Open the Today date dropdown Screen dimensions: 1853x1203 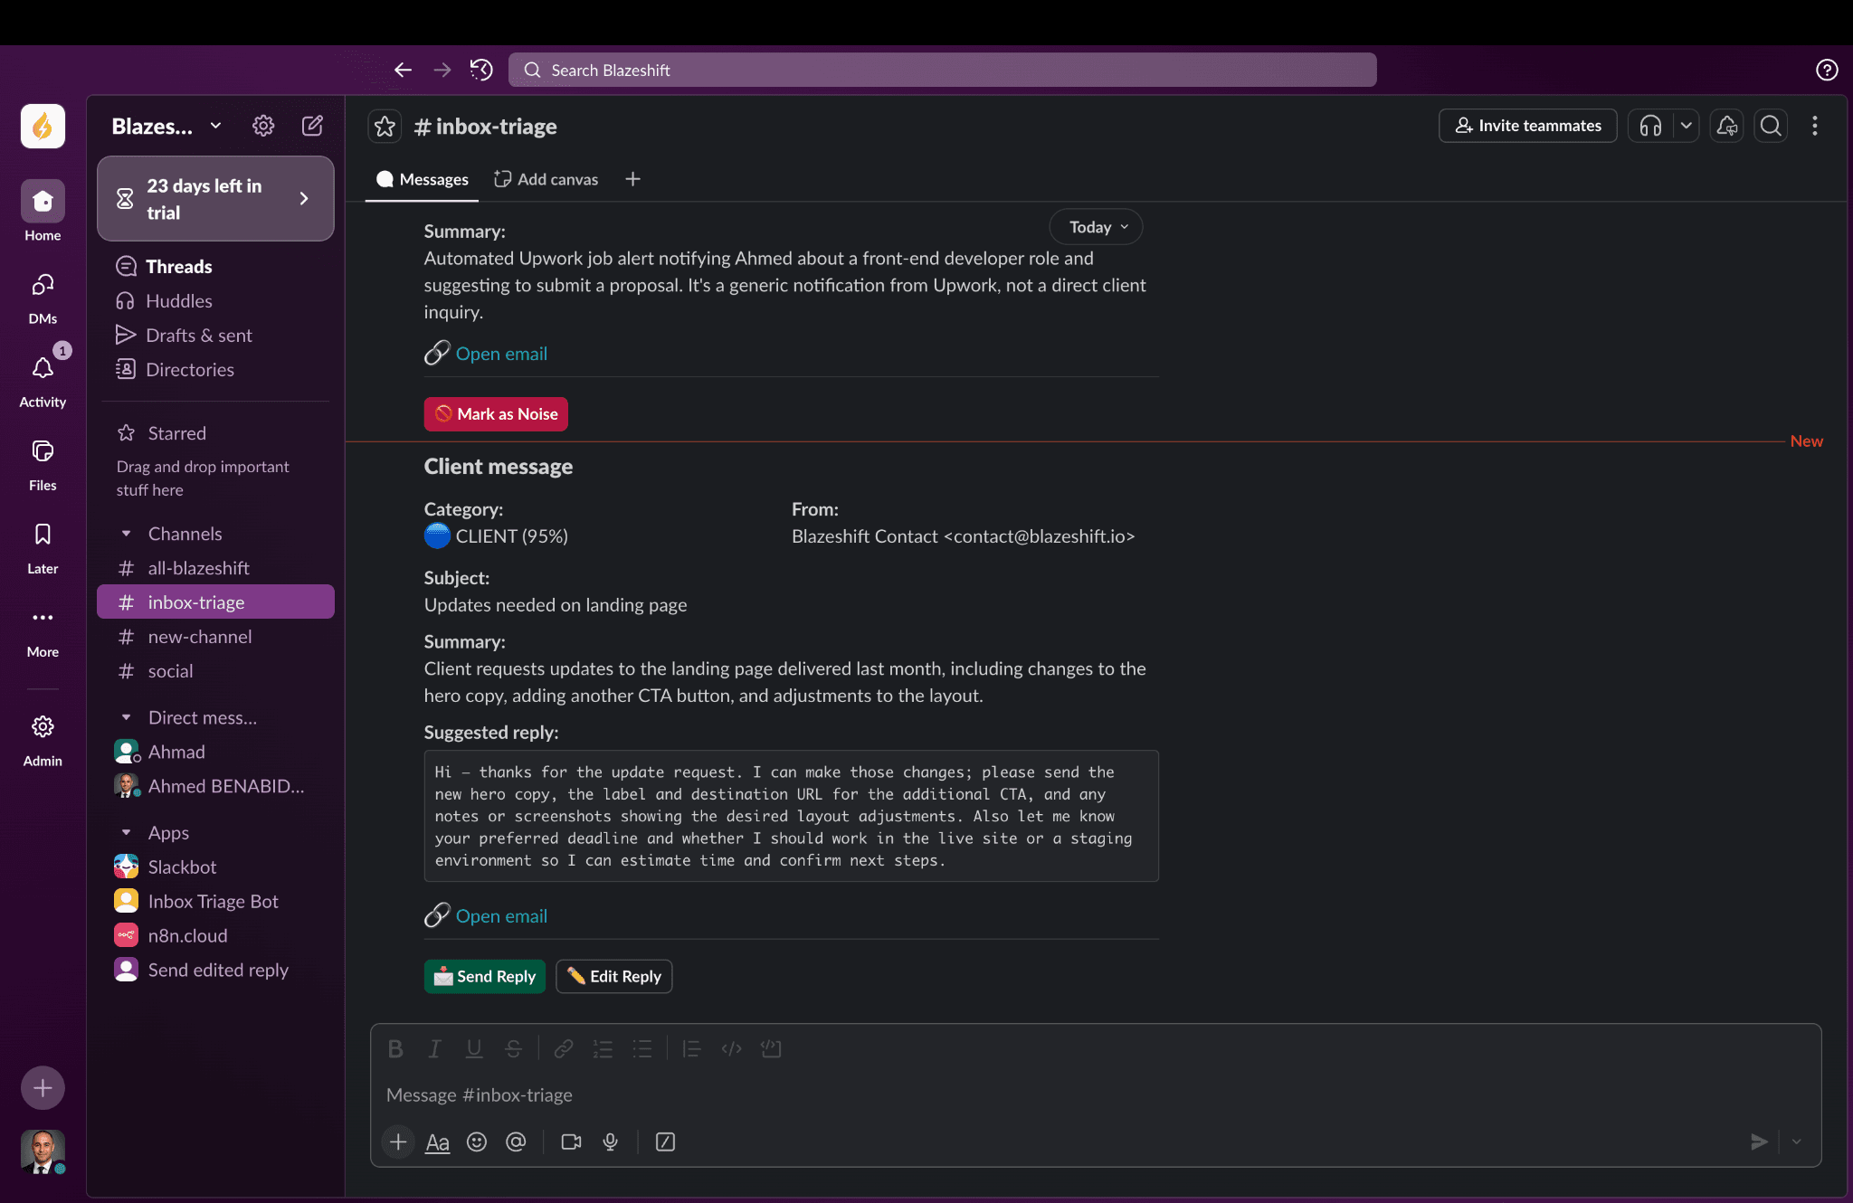pos(1095,226)
